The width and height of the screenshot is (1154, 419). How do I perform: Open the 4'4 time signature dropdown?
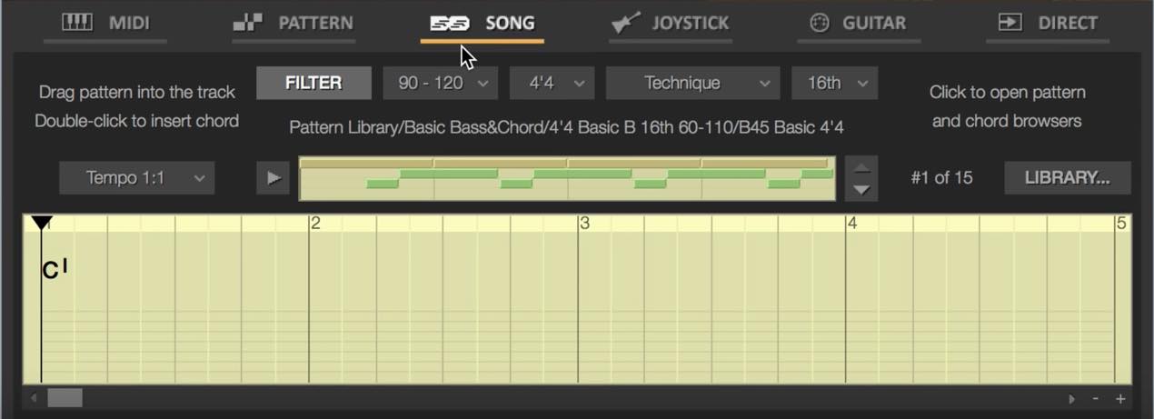tap(552, 83)
